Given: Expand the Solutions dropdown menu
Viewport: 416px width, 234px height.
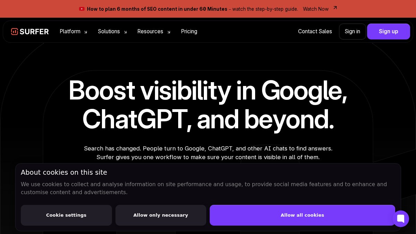Looking at the screenshot, I should point(109,32).
